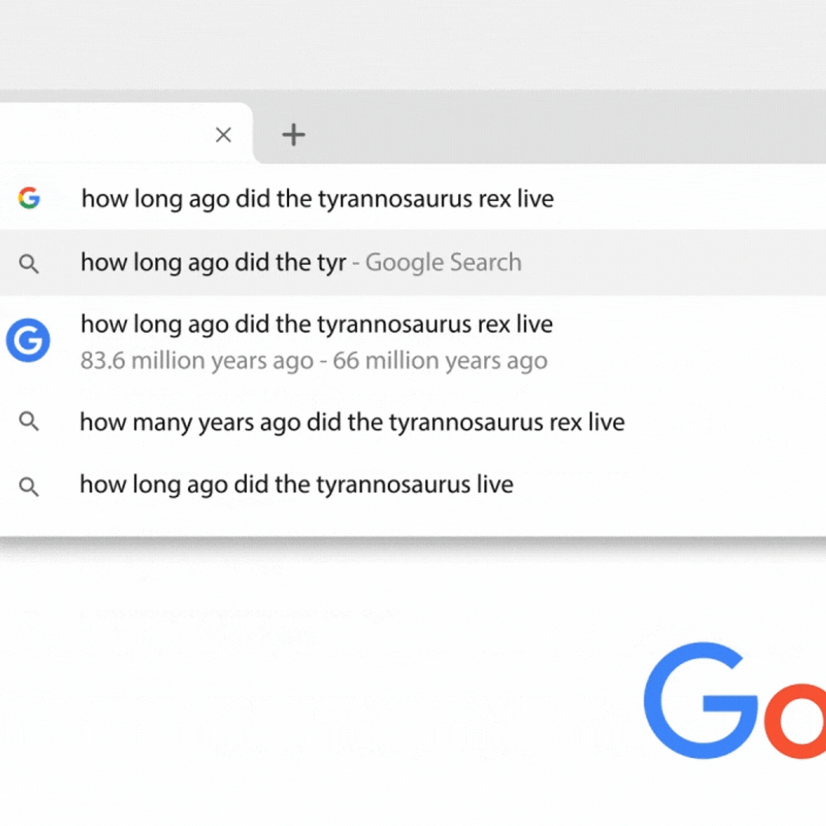Open a new tab with the plus icon

(x=293, y=135)
